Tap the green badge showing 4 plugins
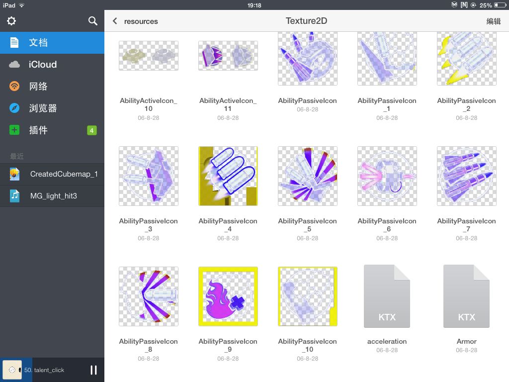The height and width of the screenshot is (382, 509). point(92,130)
